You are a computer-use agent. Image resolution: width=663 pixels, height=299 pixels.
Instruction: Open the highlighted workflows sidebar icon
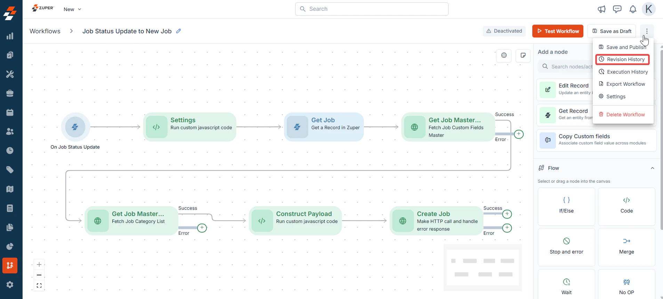click(10, 266)
